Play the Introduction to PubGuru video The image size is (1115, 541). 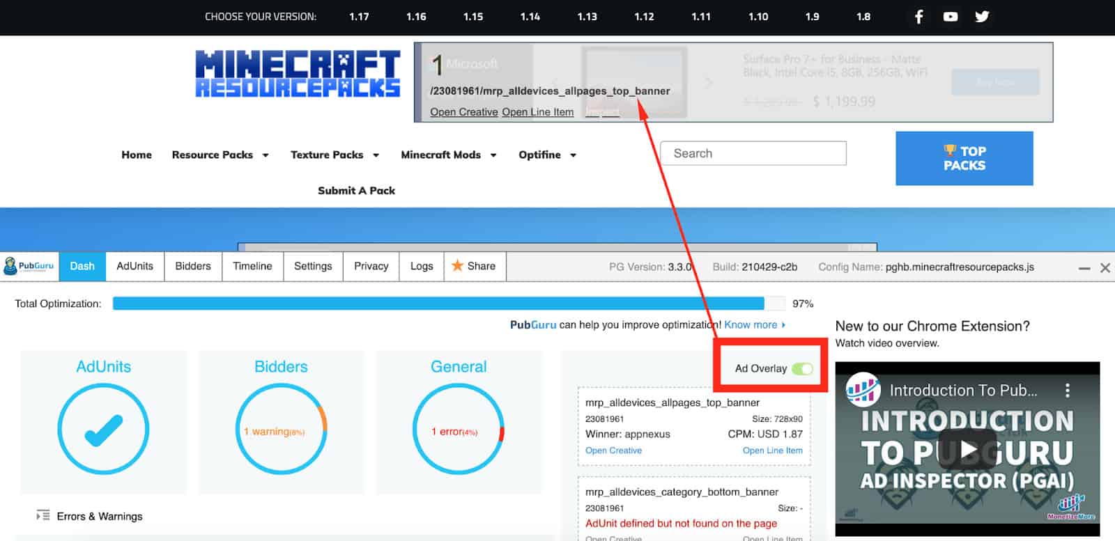[967, 449]
